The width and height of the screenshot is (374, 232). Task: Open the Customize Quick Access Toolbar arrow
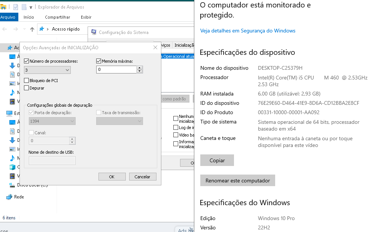pyautogui.click(x=31, y=7)
